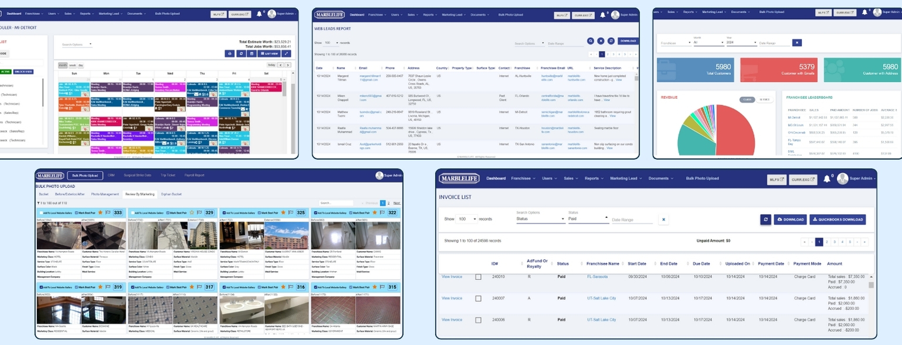Open View Invoice link for invoice 240010

click(x=452, y=277)
